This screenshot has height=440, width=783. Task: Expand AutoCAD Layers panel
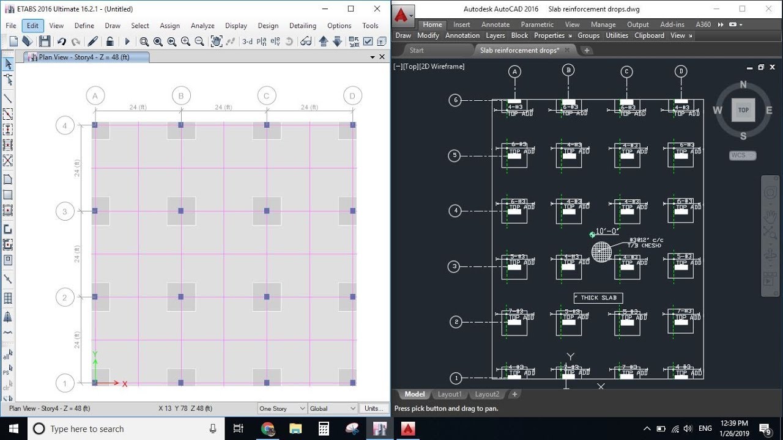pyautogui.click(x=495, y=35)
